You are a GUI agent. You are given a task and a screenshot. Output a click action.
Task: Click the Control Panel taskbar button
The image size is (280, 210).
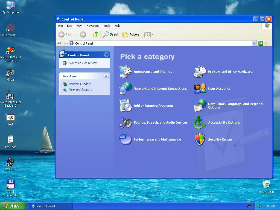click(51, 206)
